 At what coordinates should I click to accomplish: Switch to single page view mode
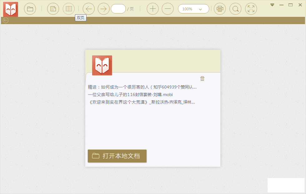(x=53, y=9)
